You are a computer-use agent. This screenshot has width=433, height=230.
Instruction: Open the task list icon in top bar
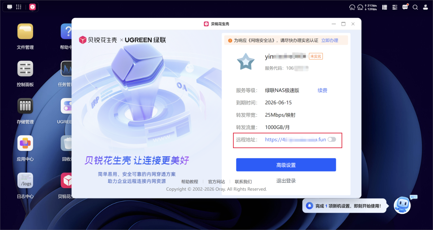point(395,7)
